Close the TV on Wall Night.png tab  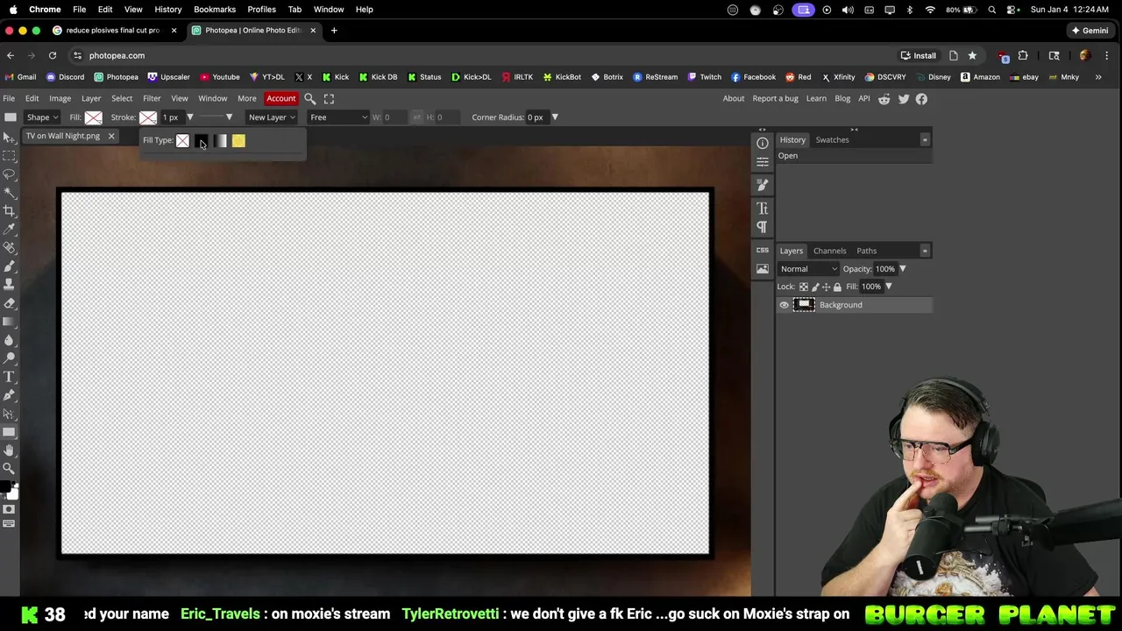pos(111,137)
